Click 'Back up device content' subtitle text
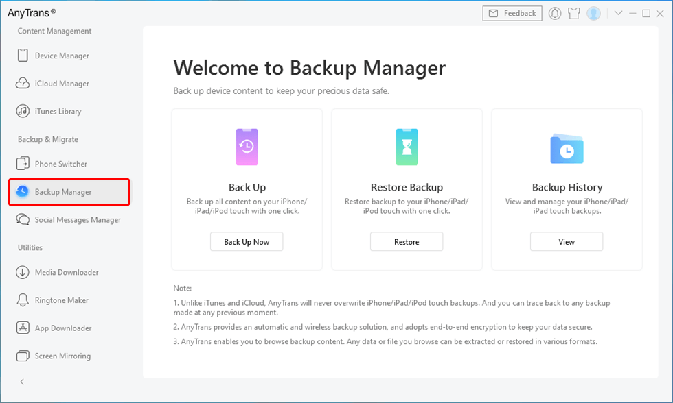 (281, 90)
